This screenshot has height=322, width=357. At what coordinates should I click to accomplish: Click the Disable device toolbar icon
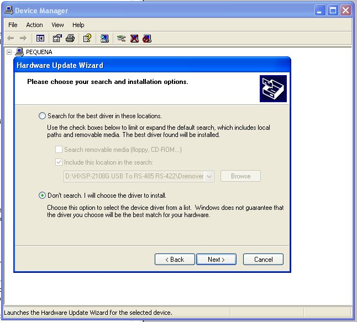coord(147,38)
